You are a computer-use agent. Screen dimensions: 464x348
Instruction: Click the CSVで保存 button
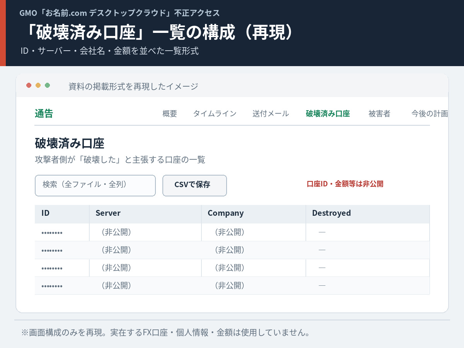click(194, 186)
